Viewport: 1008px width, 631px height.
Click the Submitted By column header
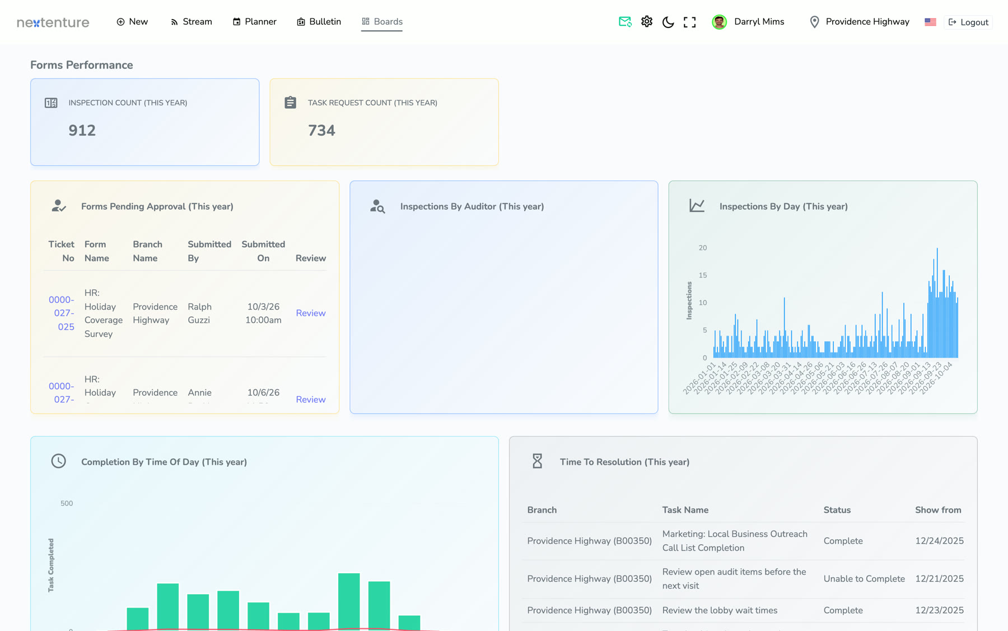pos(209,251)
